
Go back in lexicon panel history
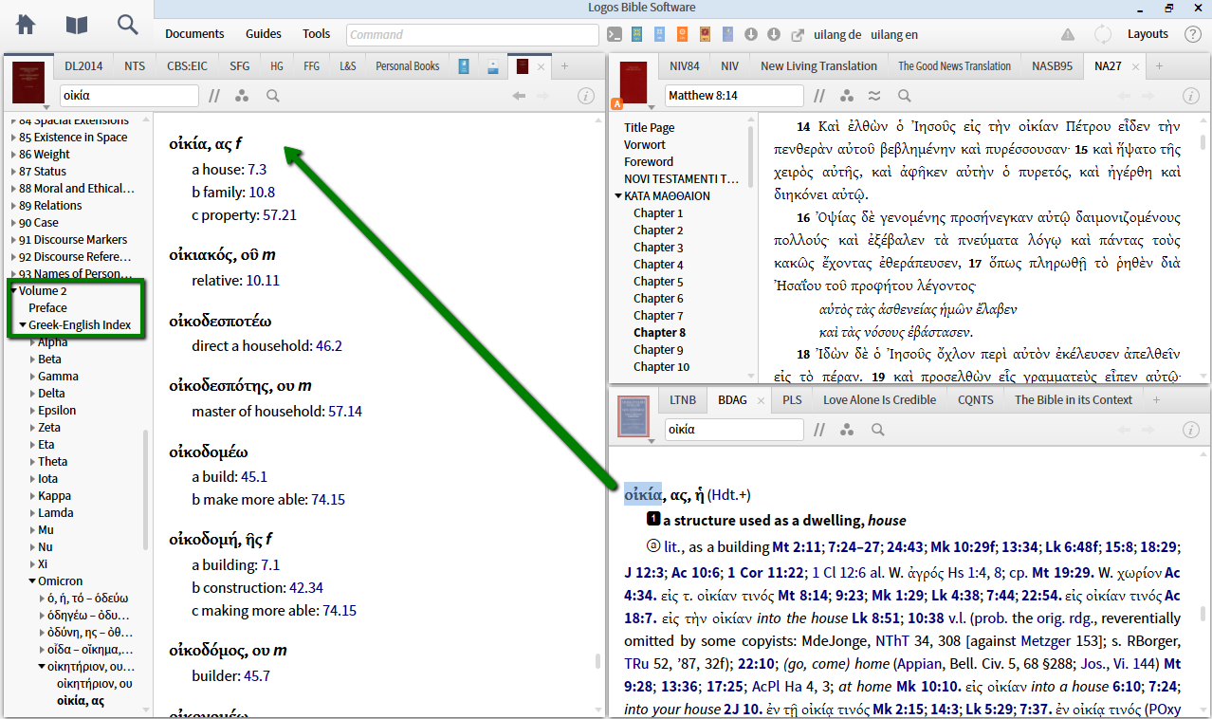519,96
